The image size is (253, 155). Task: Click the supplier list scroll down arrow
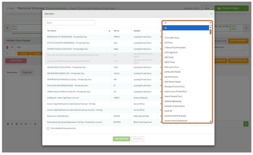[x=210, y=121]
